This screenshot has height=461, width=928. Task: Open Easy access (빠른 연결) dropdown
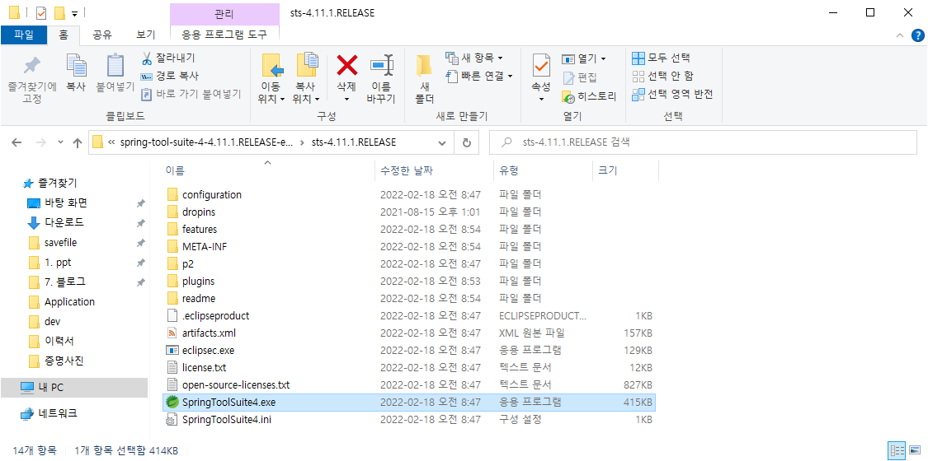click(479, 76)
